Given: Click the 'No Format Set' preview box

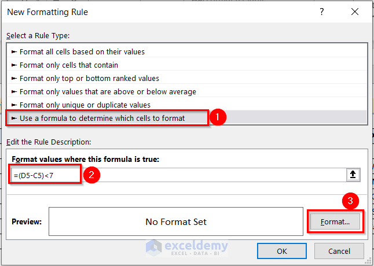Looking at the screenshot, I should coord(175,221).
